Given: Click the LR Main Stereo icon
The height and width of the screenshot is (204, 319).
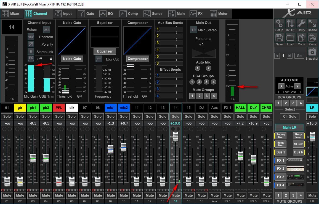Looking at the screenshot, I should click(194, 30).
